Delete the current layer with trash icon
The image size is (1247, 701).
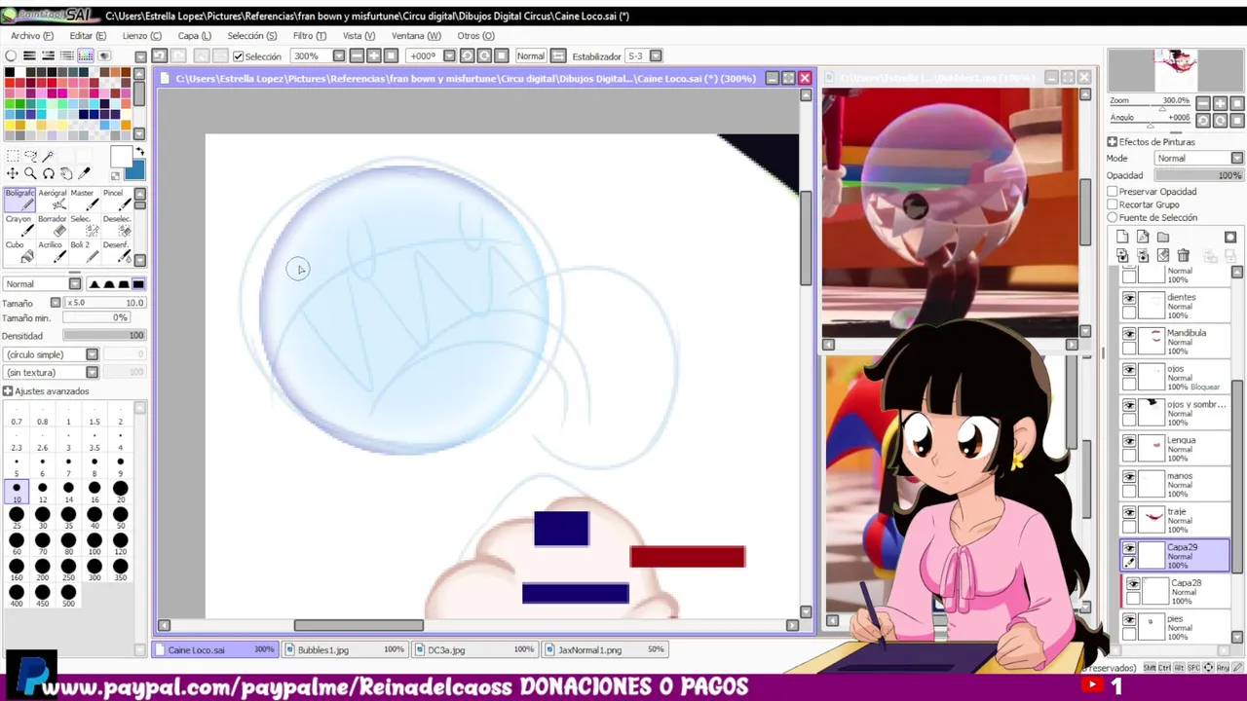pos(1183,256)
